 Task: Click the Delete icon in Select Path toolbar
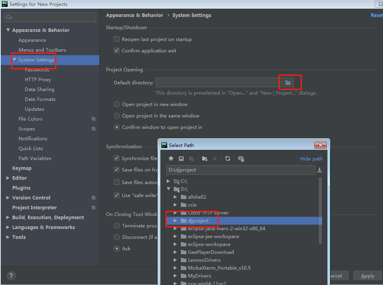[215, 158]
